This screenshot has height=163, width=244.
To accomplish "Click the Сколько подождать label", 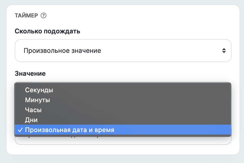I will pos(47,31).
